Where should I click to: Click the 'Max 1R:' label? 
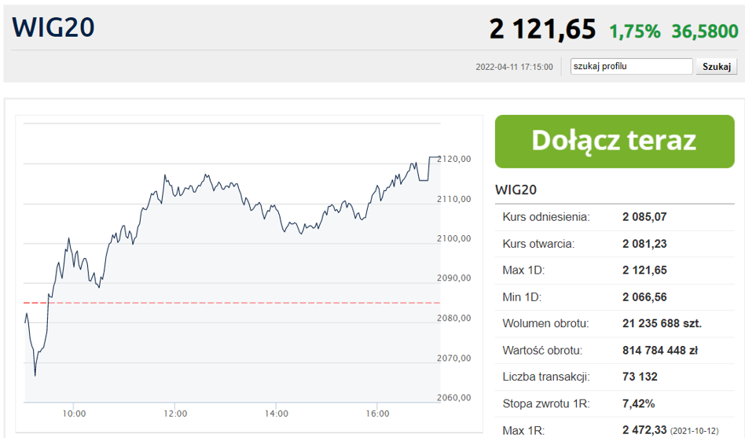[x=523, y=430]
